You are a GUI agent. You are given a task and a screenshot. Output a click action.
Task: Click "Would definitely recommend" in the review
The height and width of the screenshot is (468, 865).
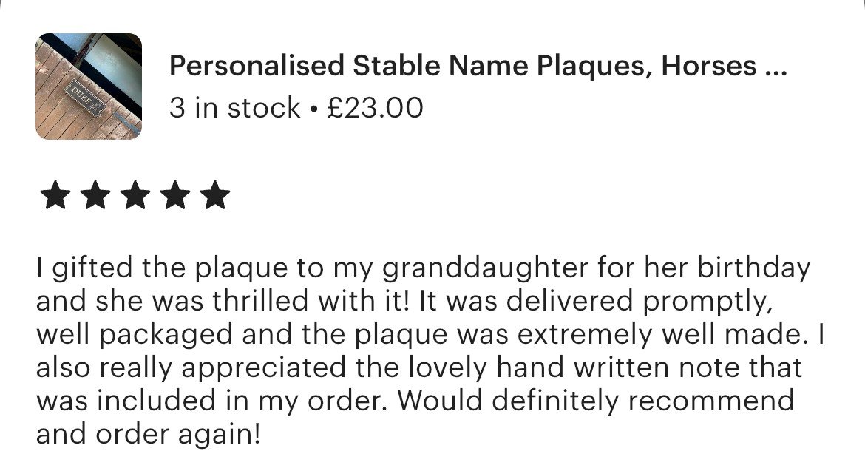pos(597,401)
